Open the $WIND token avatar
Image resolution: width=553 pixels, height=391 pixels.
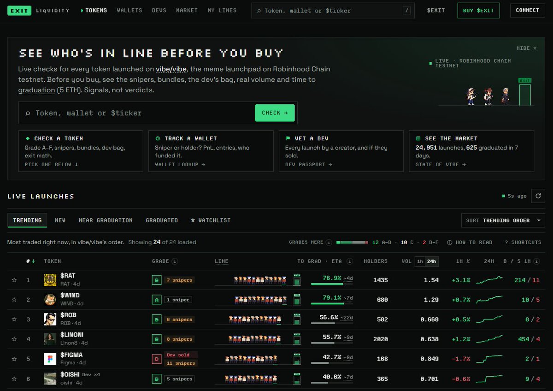click(50, 300)
